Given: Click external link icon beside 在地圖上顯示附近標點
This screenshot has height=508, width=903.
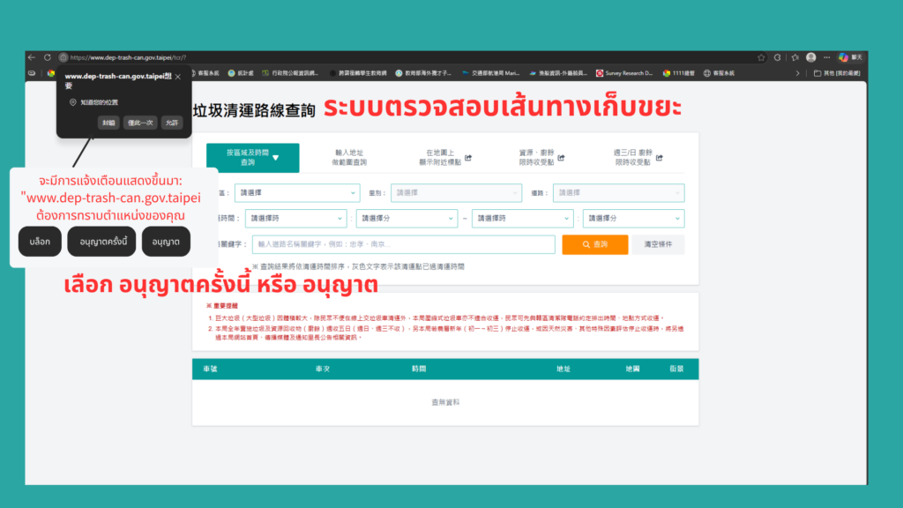Looking at the screenshot, I should point(468,158).
